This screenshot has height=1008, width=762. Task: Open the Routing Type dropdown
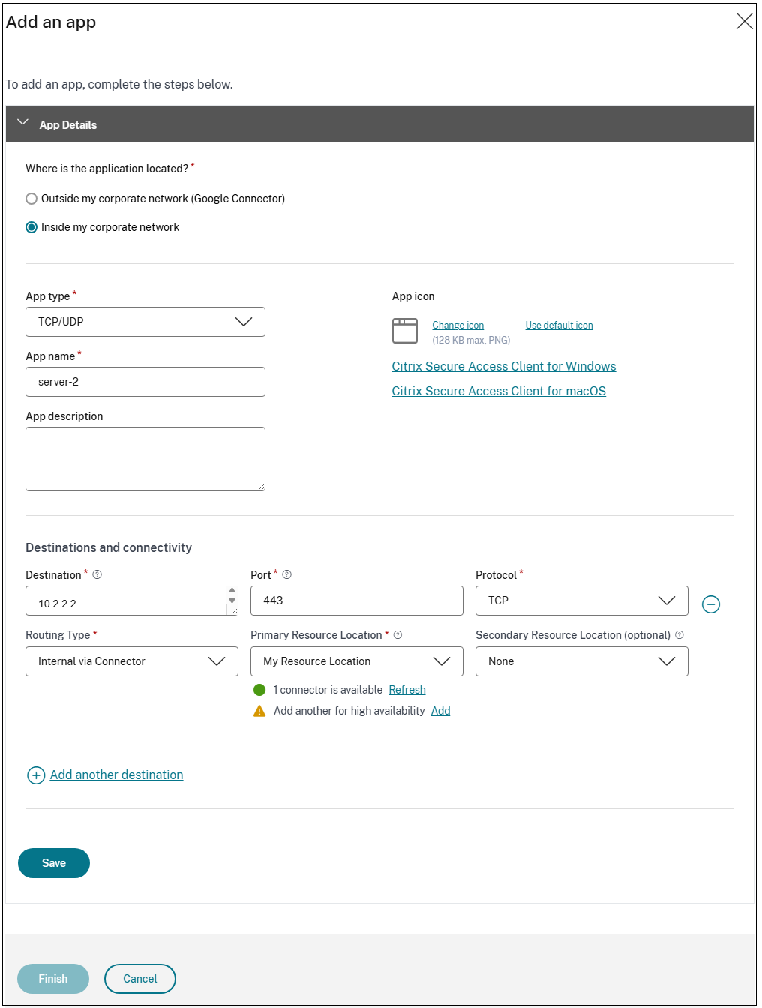click(x=132, y=661)
